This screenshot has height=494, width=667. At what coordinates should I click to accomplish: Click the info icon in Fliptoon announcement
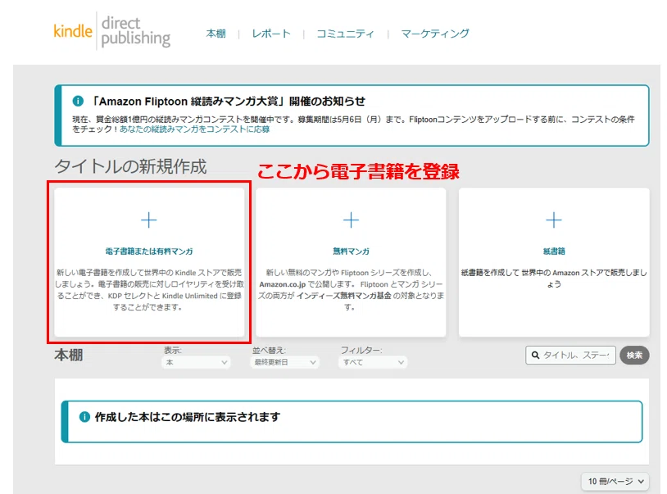click(x=78, y=102)
